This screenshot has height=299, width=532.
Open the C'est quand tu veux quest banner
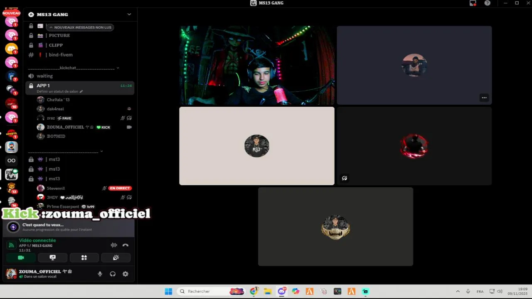click(69, 227)
